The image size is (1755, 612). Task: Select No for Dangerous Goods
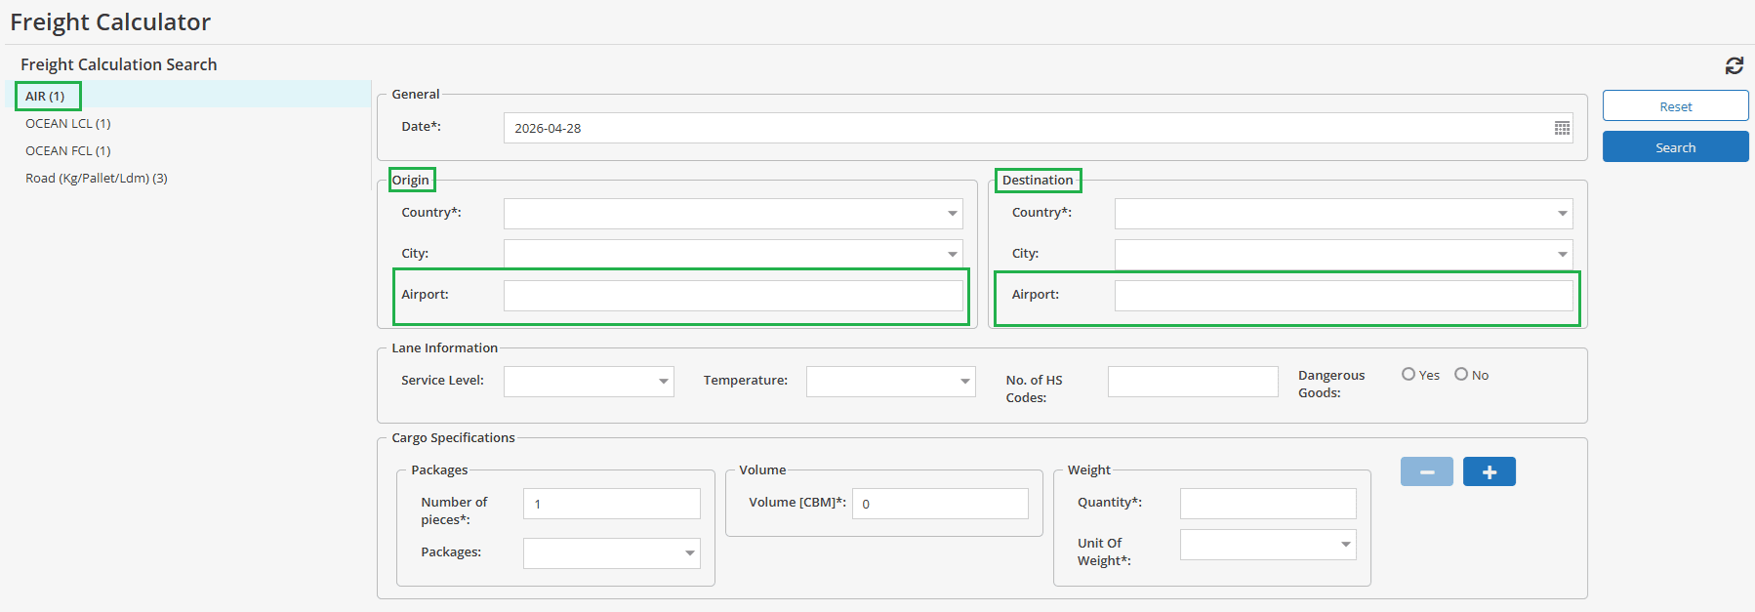tap(1461, 374)
